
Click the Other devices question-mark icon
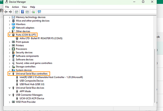pos(13,31)
